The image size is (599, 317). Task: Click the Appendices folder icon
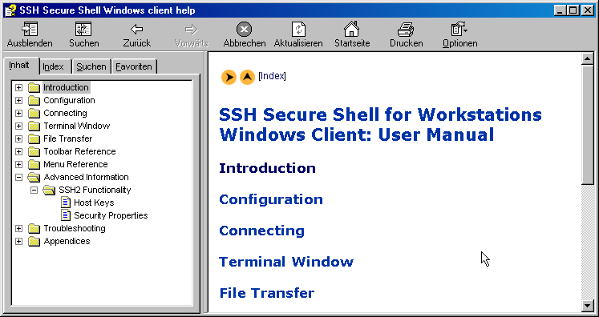34,242
